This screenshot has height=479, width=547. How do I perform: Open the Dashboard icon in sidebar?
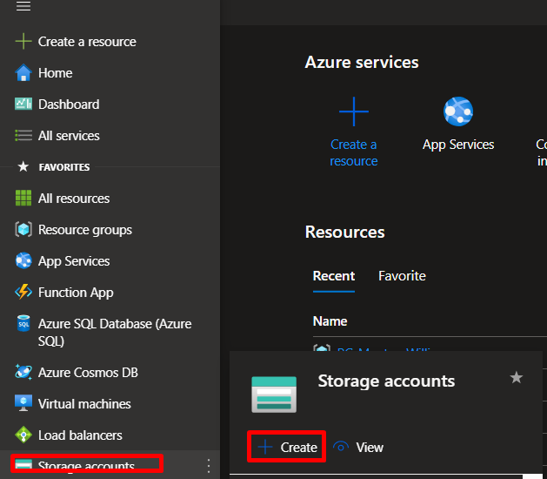tap(23, 105)
